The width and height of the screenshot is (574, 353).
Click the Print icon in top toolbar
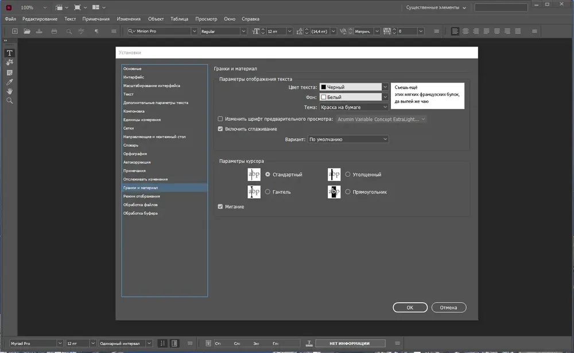point(54,32)
